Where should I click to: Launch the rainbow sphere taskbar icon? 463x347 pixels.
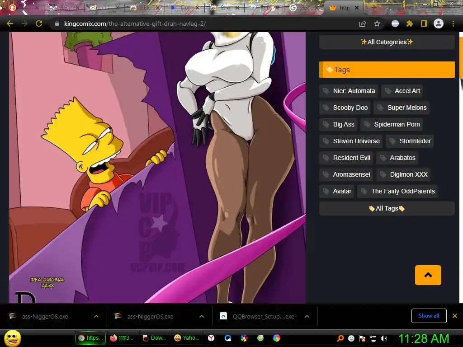click(x=276, y=338)
